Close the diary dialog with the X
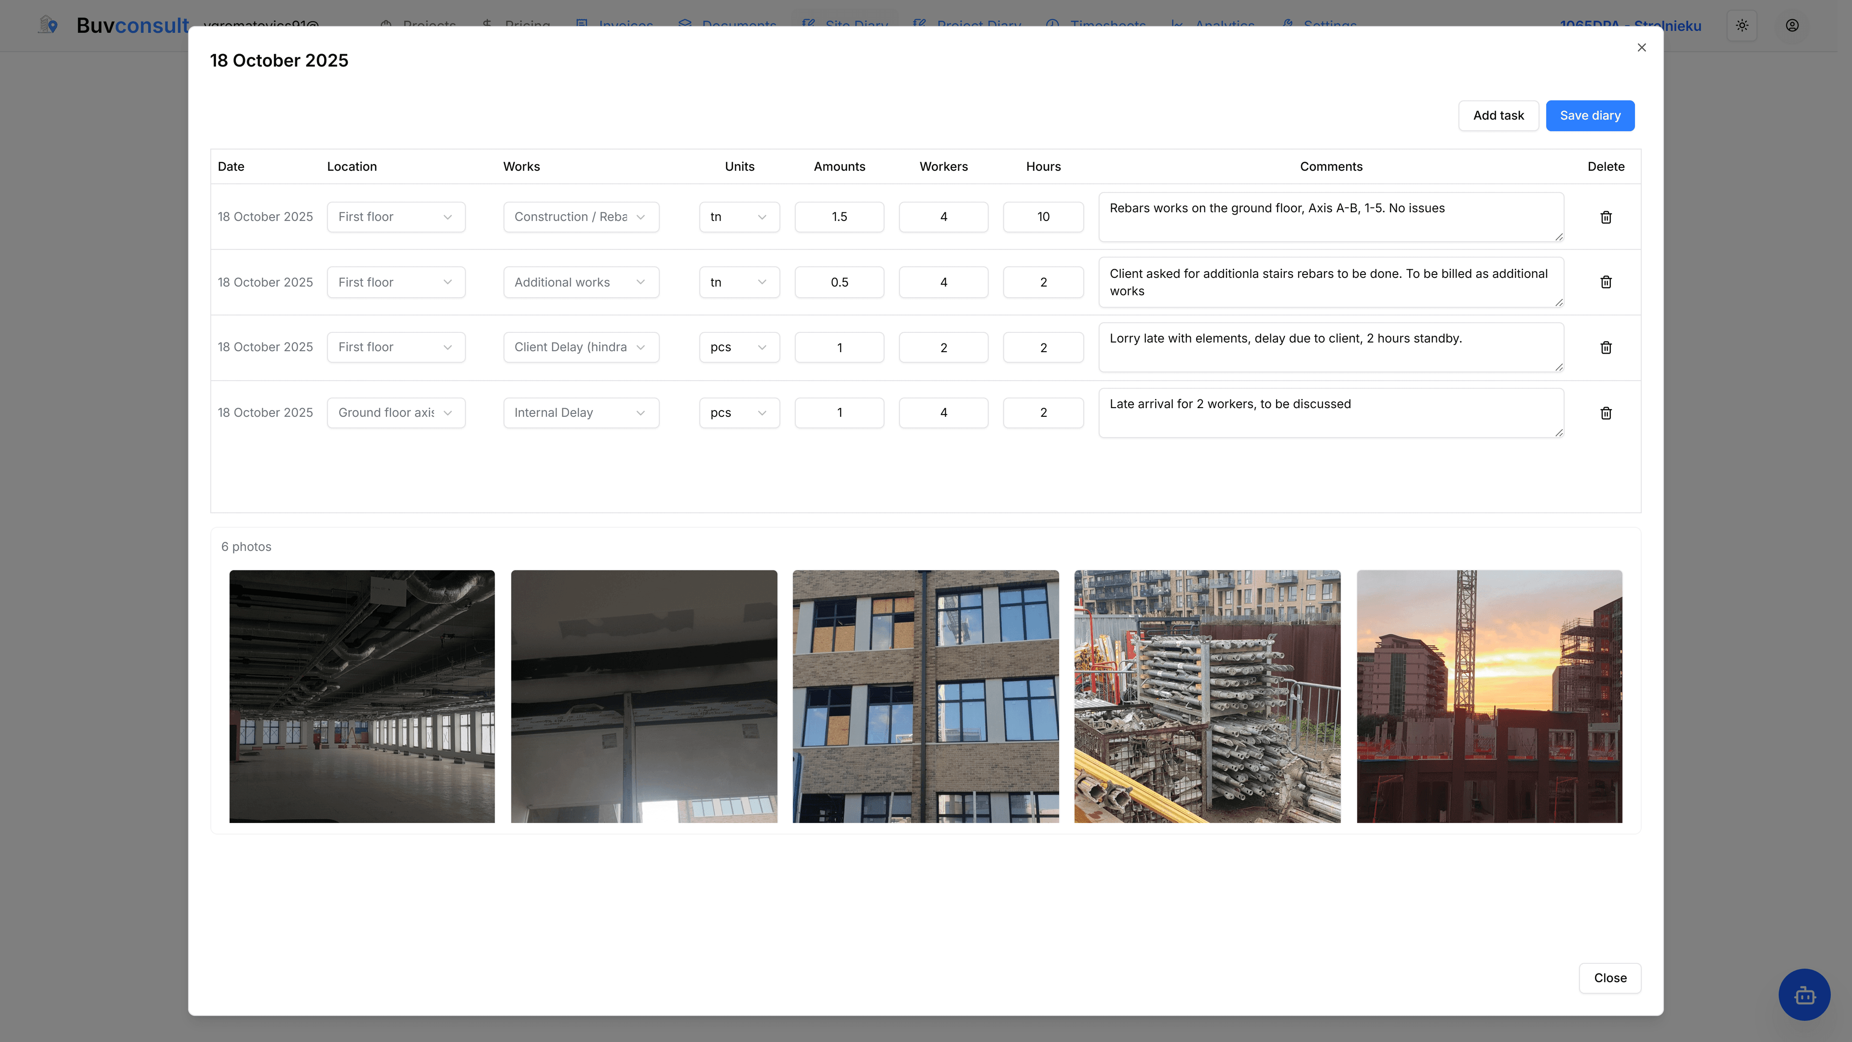The width and height of the screenshot is (1852, 1042). pyautogui.click(x=1642, y=47)
